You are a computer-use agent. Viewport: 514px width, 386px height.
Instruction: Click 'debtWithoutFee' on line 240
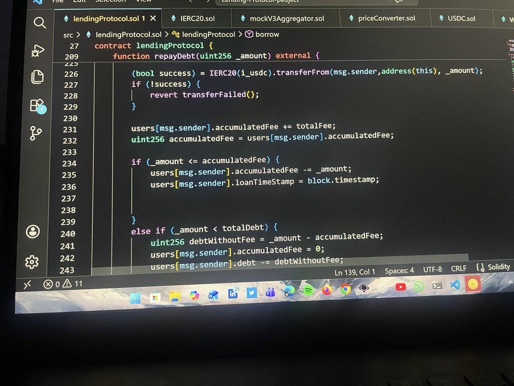pos(222,241)
